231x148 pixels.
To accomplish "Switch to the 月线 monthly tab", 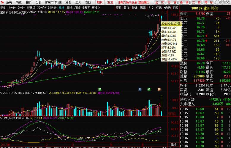I will pos(77,7).
